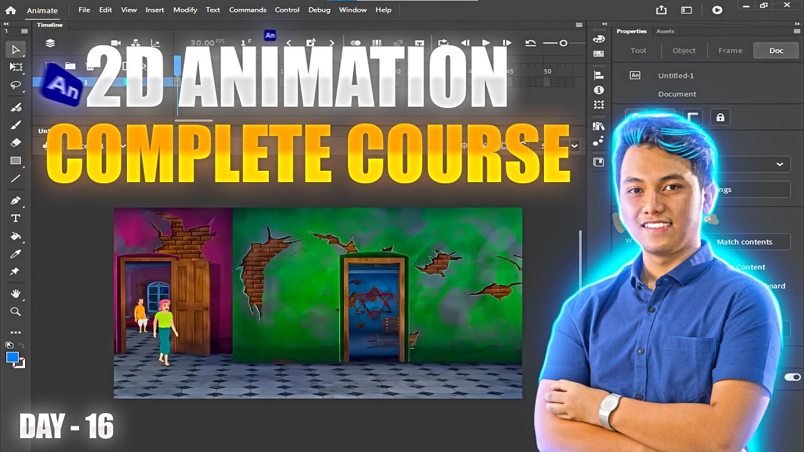Select the Pen tool

point(16,201)
